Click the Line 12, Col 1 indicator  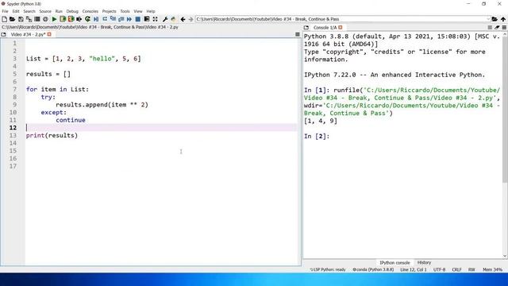pyautogui.click(x=414, y=270)
